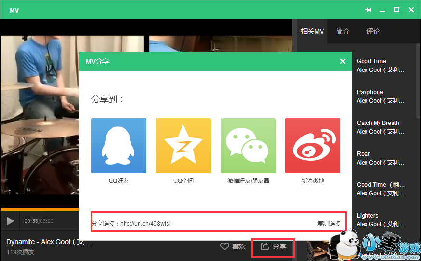Screen dimensions: 421x261
Task: Click the orange video progress bar
Action: click(x=40, y=209)
